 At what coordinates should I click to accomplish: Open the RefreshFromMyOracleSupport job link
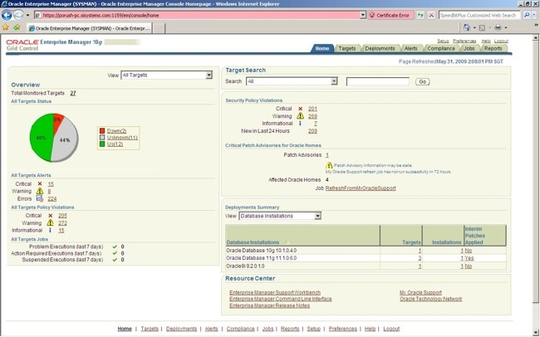coord(361,188)
